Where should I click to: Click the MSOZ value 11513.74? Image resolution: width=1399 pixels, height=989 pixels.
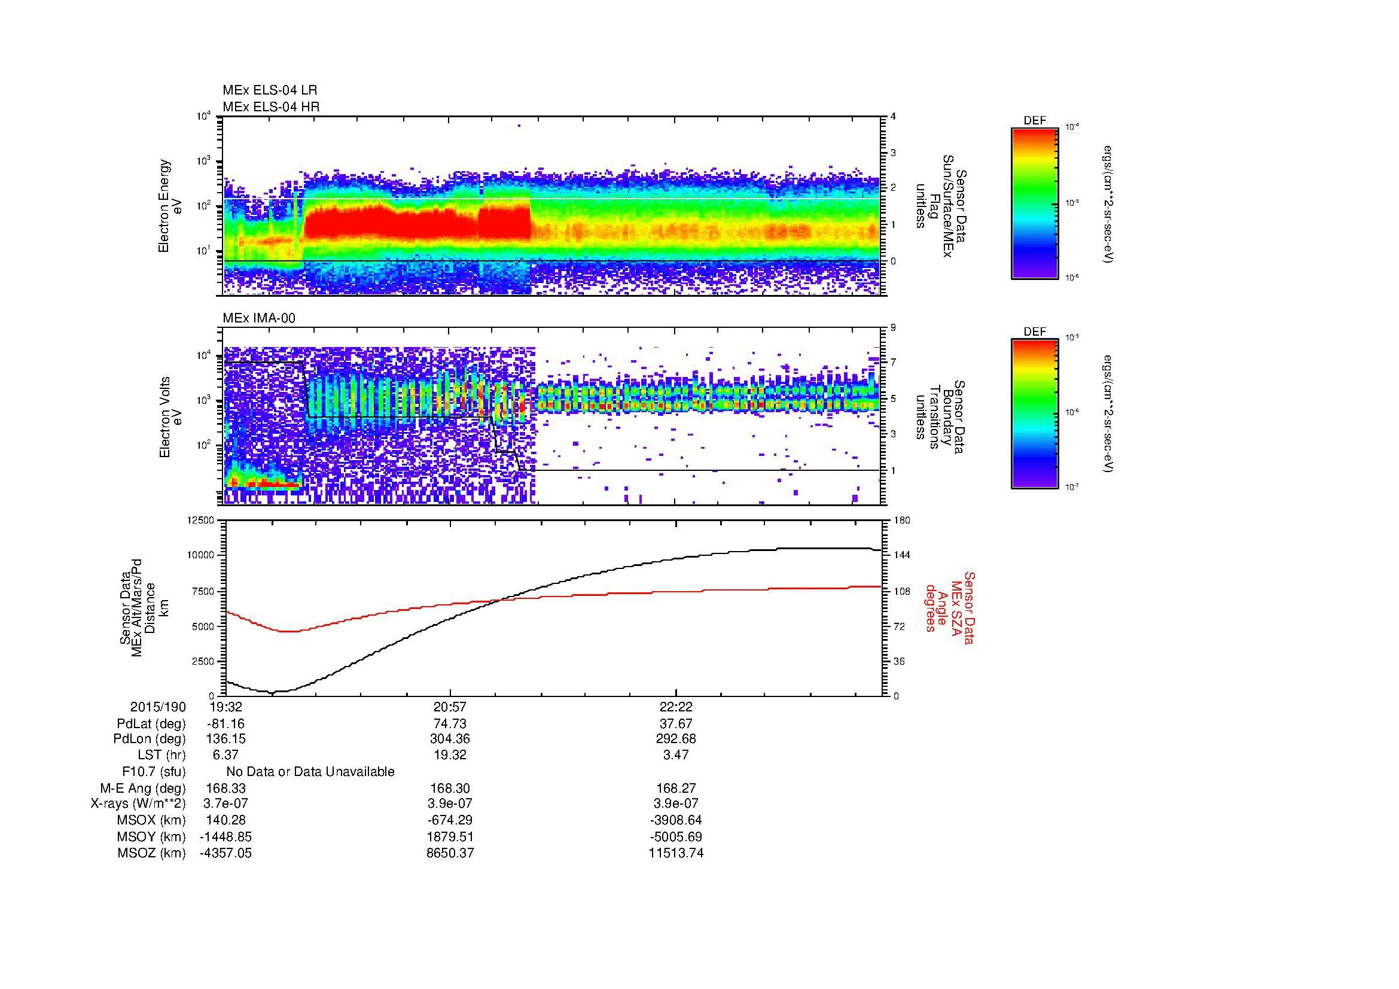[676, 853]
